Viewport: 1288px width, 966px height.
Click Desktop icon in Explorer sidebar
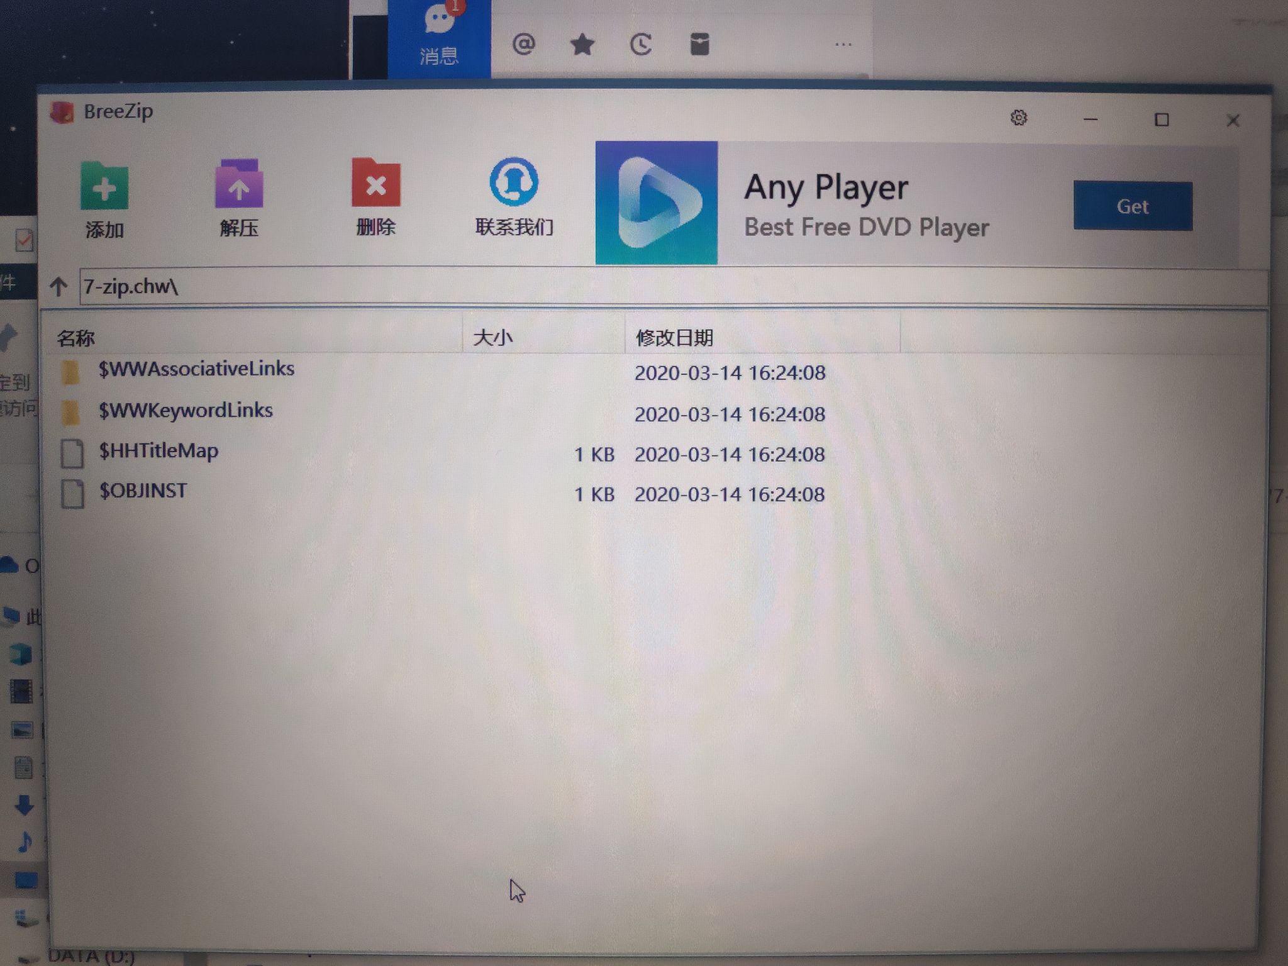(x=26, y=879)
